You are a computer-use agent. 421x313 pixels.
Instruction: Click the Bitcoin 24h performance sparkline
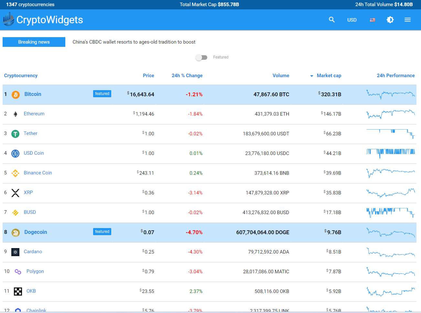390,94
